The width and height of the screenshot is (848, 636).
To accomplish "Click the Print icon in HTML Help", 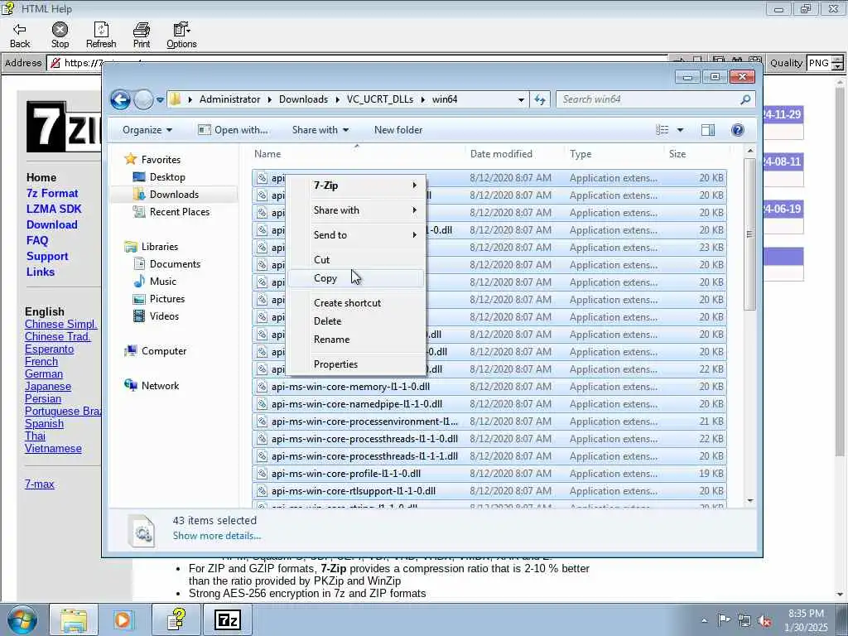I will coord(142,29).
